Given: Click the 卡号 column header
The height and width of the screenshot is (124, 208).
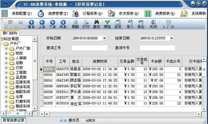Looking at the screenshot, I should (49, 61).
